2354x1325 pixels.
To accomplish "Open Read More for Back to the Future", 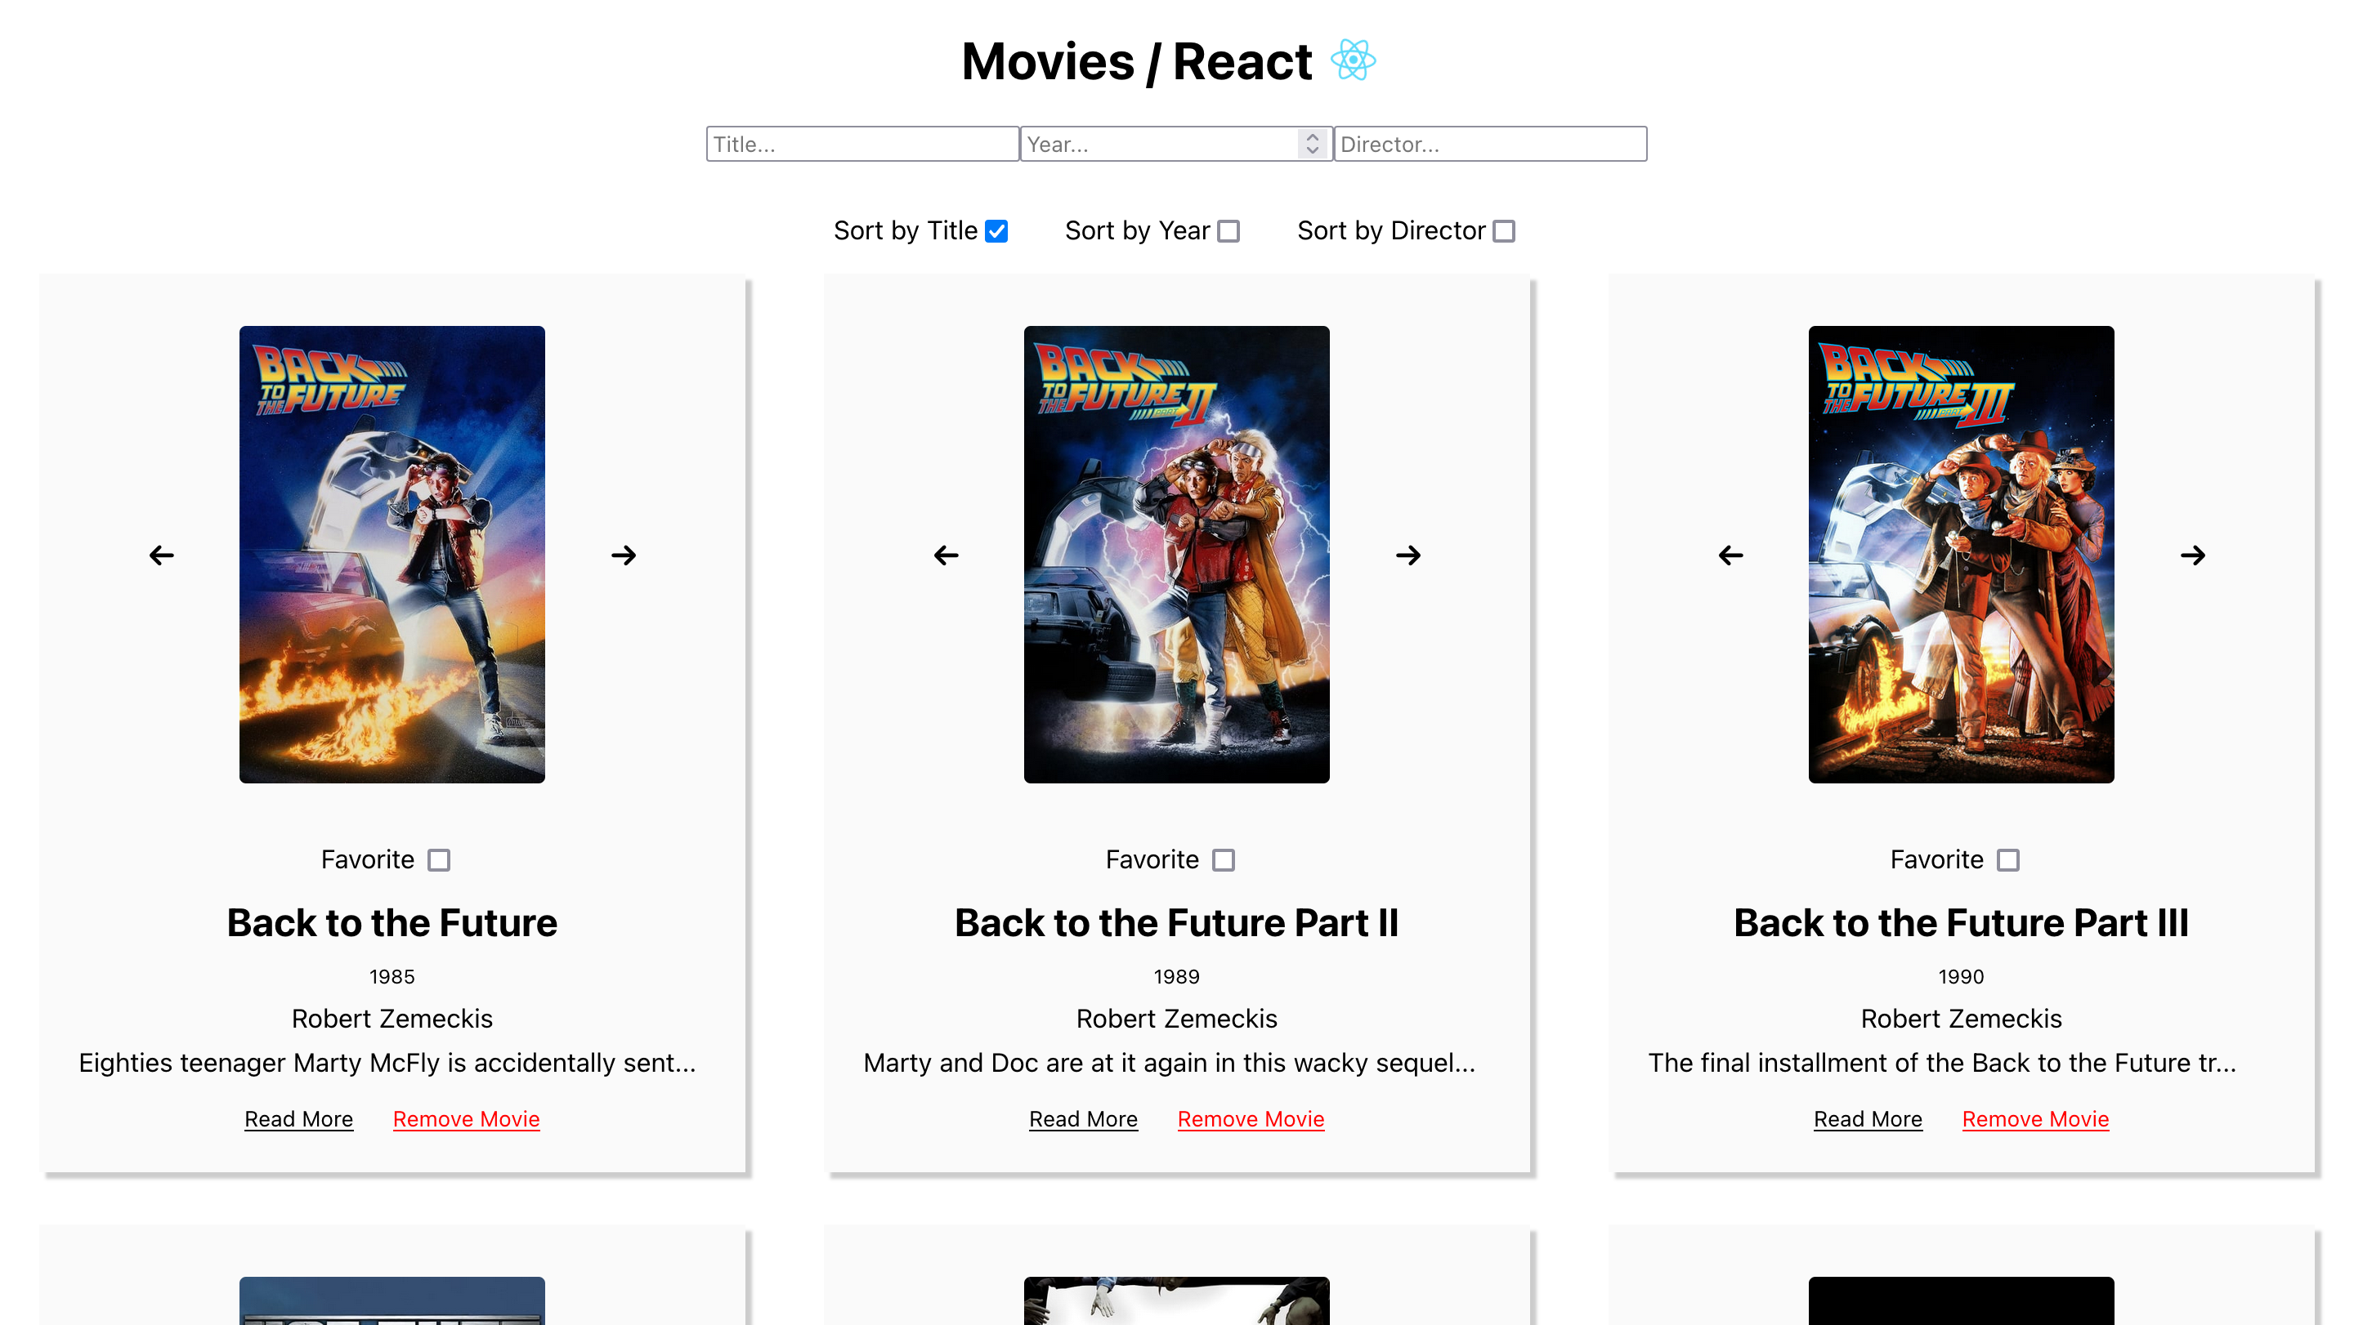I will 299,1118.
